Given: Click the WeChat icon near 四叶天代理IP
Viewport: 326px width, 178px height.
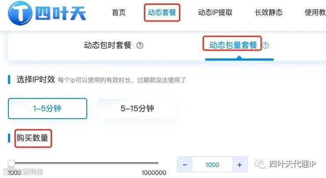Looking at the screenshot, I should click(259, 164).
